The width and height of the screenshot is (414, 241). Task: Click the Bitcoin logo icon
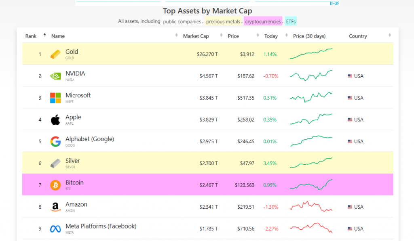click(55, 185)
